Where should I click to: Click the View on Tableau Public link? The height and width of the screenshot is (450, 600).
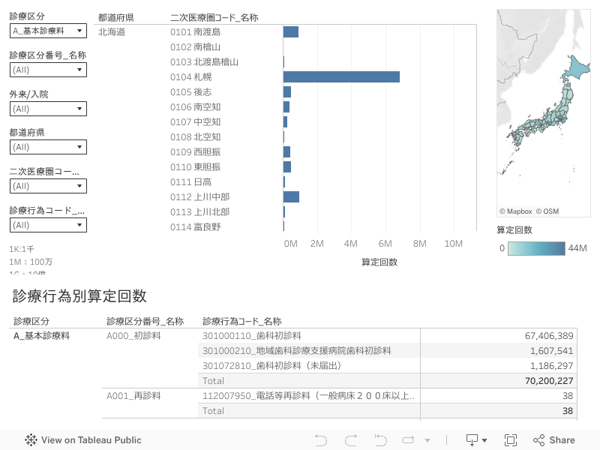[x=91, y=440]
